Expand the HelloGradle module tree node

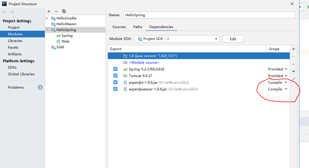(x=47, y=18)
